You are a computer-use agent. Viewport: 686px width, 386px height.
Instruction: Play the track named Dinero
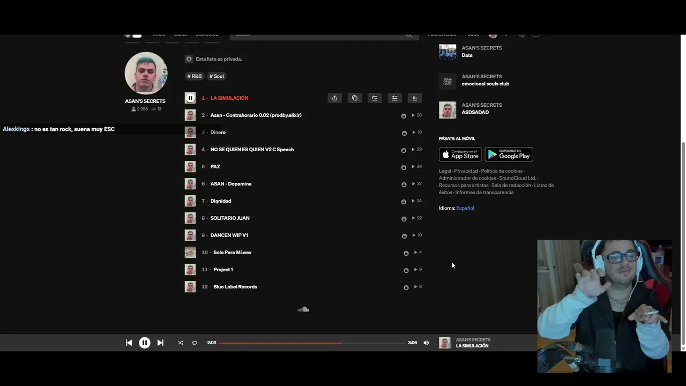pyautogui.click(x=218, y=132)
